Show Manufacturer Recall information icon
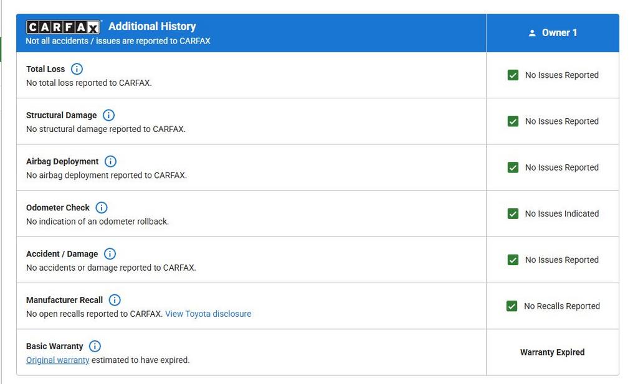Screen dimensions: 638x384 (115, 300)
